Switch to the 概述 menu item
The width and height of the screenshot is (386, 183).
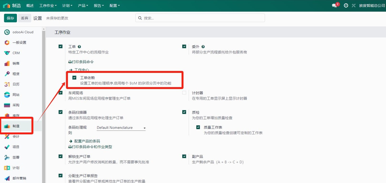click(x=30, y=5)
